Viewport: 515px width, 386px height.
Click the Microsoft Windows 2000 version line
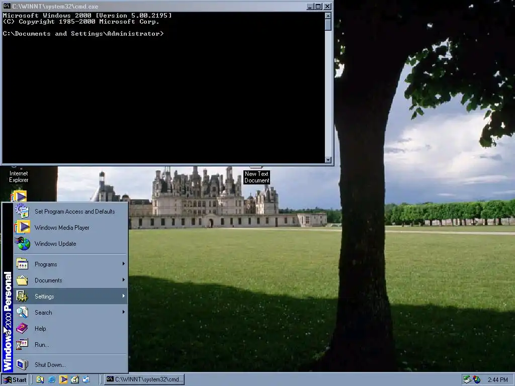(87, 16)
